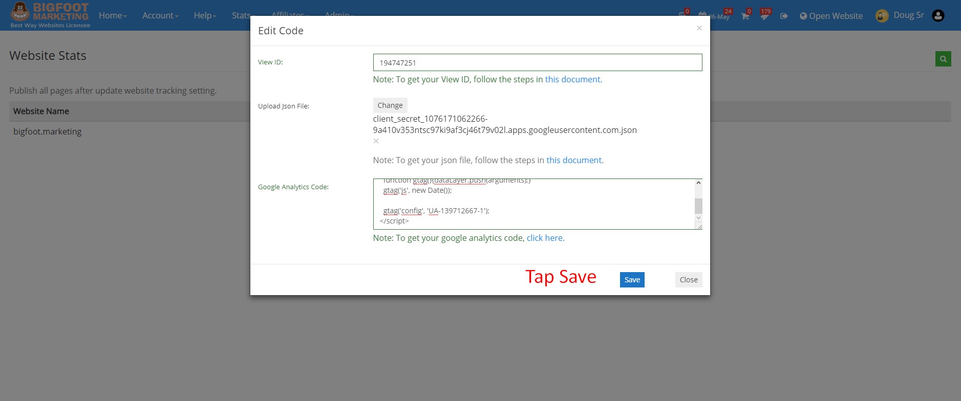Grab the textarea resize handle corner
Image resolution: width=961 pixels, height=401 pixels.
point(699,226)
